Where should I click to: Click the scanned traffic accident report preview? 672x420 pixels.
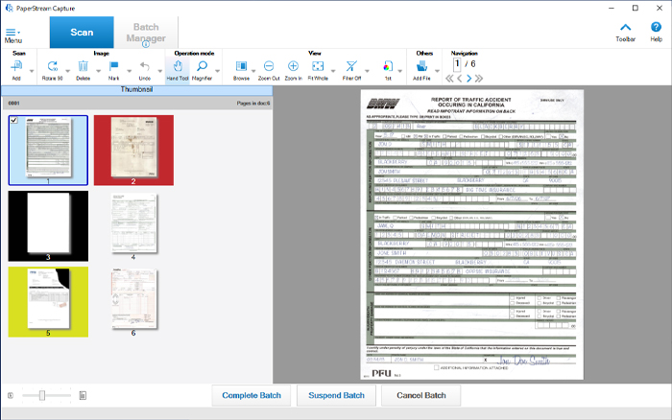[472, 235]
